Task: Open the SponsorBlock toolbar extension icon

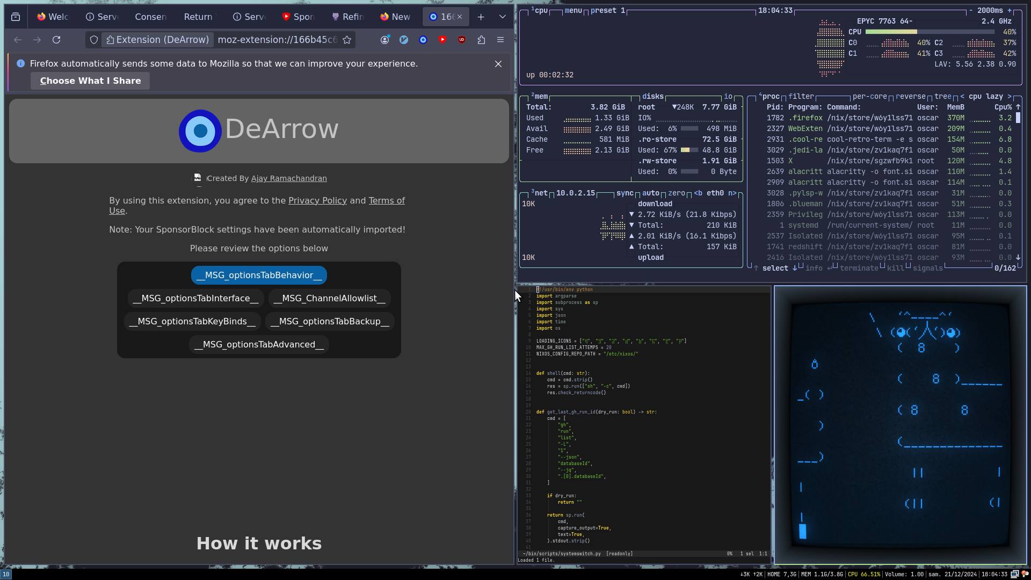Action: click(x=442, y=40)
